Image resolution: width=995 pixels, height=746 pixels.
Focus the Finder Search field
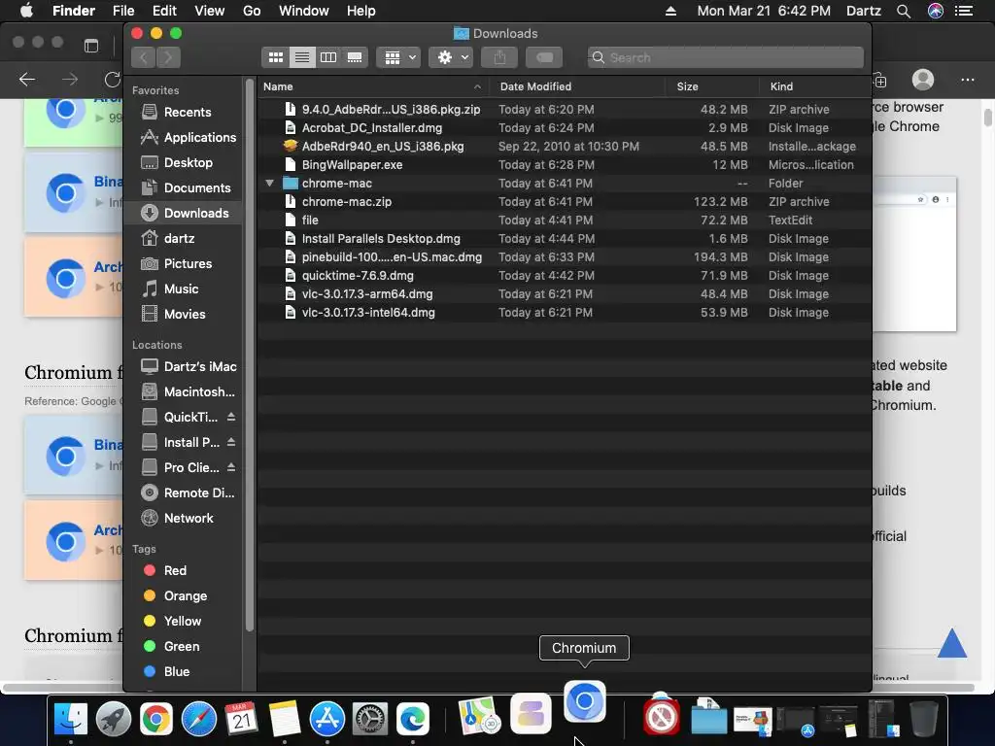point(725,57)
